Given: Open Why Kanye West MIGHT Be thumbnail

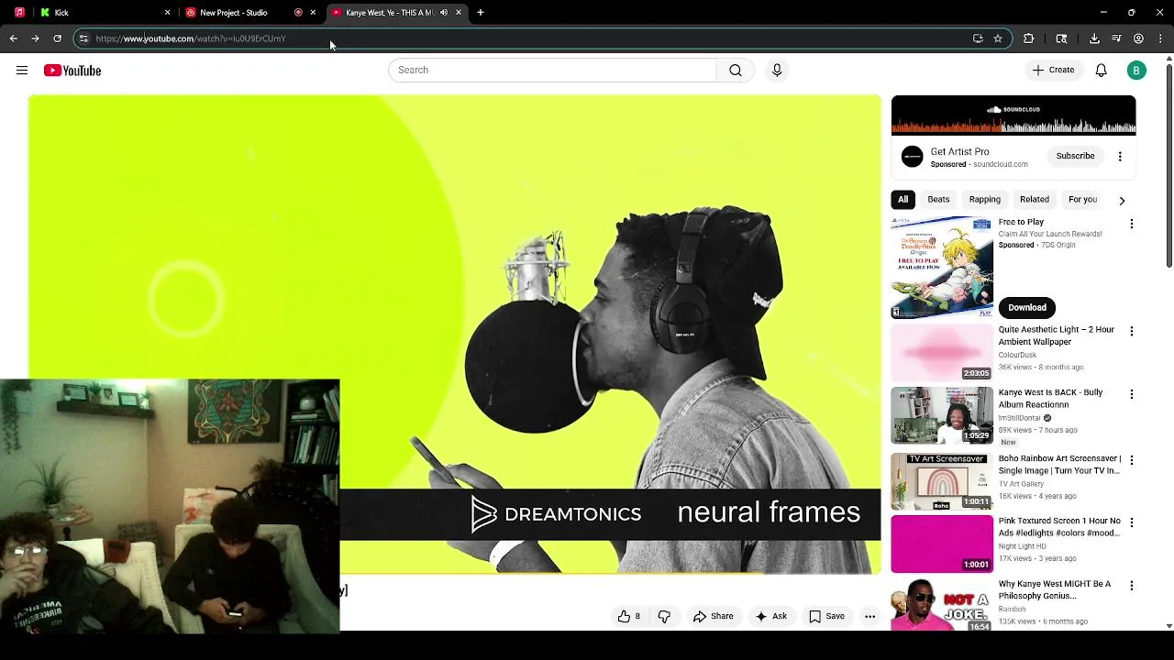Looking at the screenshot, I should [942, 605].
